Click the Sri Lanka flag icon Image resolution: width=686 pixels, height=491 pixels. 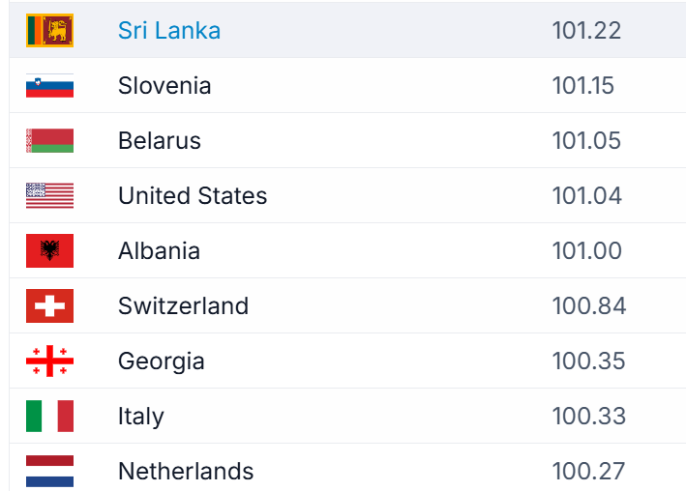tap(49, 30)
